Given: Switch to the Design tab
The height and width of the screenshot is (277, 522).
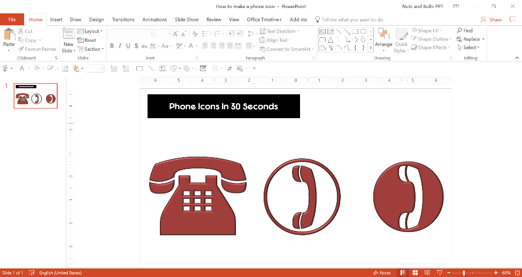Looking at the screenshot, I should [97, 19].
